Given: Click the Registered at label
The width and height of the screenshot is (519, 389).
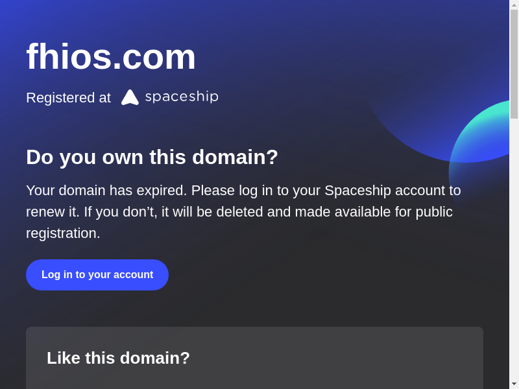Looking at the screenshot, I should 68,98.
